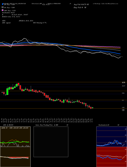Click the 'MACD: 8.24, 8.74, -0.5 C' line
This screenshot has width=127, height=167.
(11, 17)
